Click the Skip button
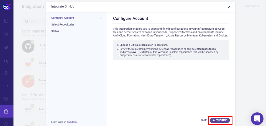Screen dimensions: 266x126 [204, 120]
